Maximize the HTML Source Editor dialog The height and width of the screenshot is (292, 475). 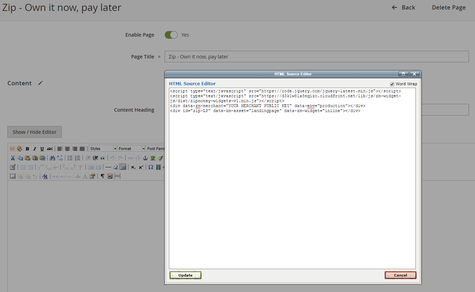tap(404, 74)
